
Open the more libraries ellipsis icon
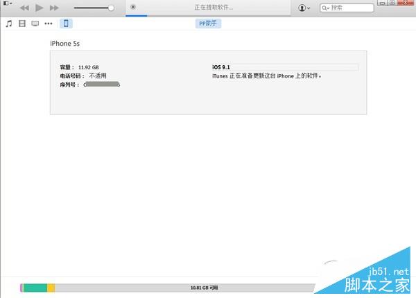tap(49, 24)
